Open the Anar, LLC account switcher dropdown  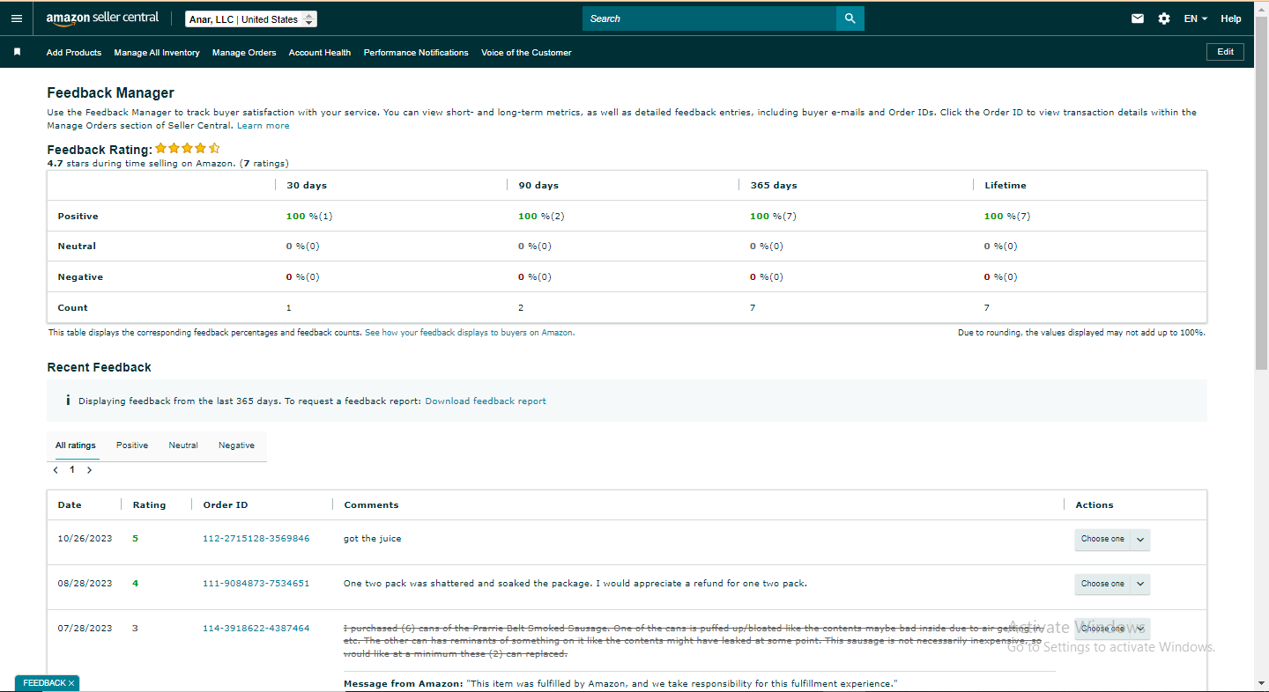click(251, 19)
